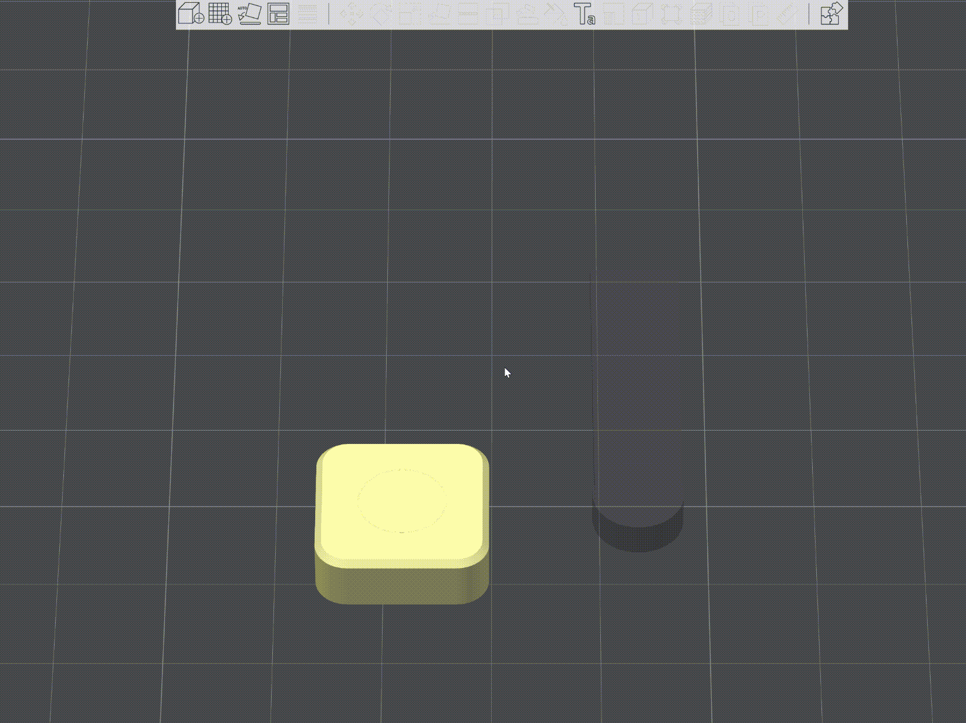The height and width of the screenshot is (723, 966).
Task: Click the dotted 3D box tool icon
Action: pyautogui.click(x=643, y=13)
